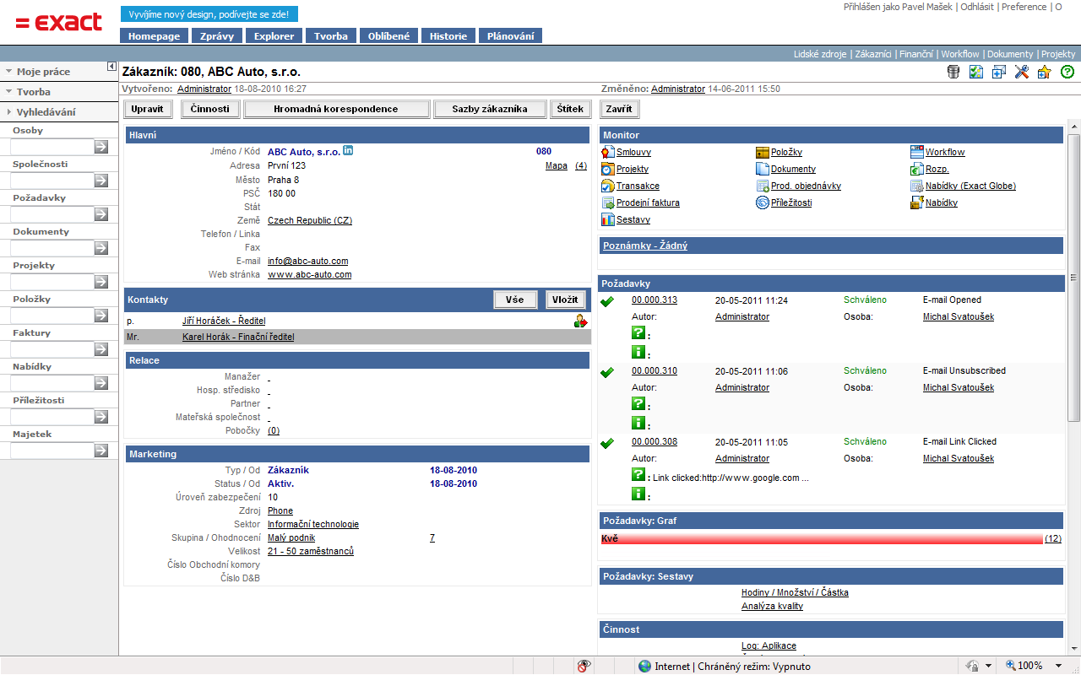Click the Hromadná korespondence button
Image resolution: width=1081 pixels, height=675 pixels.
click(x=336, y=109)
